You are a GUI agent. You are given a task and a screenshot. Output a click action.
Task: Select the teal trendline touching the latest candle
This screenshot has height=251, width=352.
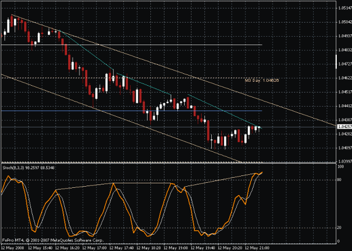(x=225, y=111)
